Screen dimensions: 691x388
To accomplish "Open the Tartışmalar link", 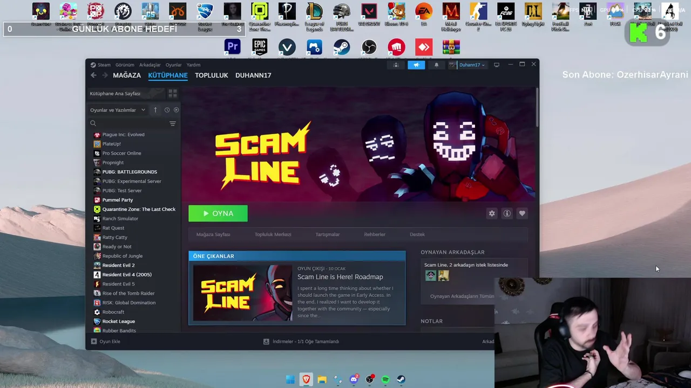I will click(328, 234).
